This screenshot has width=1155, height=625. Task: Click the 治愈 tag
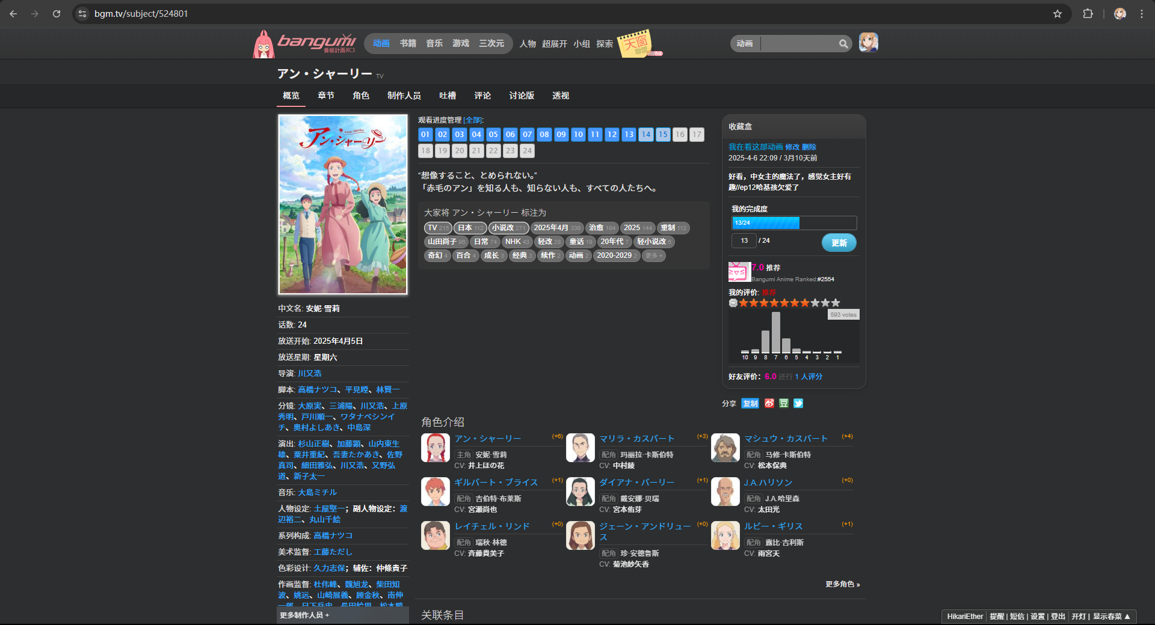pyautogui.click(x=602, y=228)
